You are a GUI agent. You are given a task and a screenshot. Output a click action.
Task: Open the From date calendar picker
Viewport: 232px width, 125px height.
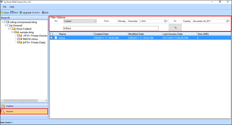[166, 21]
